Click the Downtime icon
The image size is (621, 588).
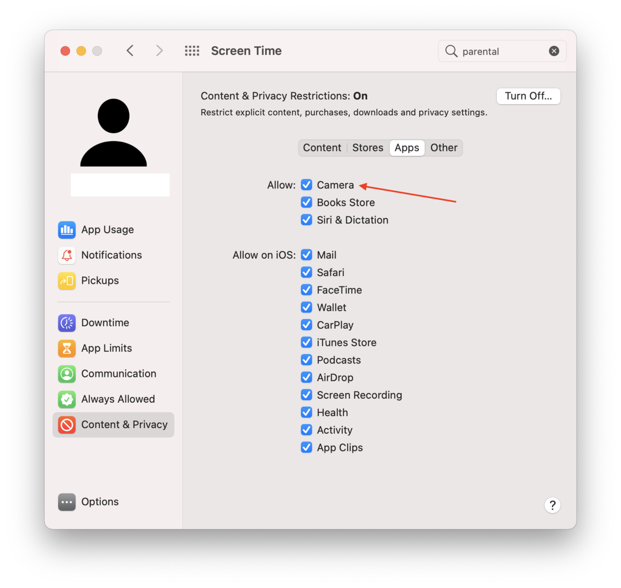coord(67,323)
